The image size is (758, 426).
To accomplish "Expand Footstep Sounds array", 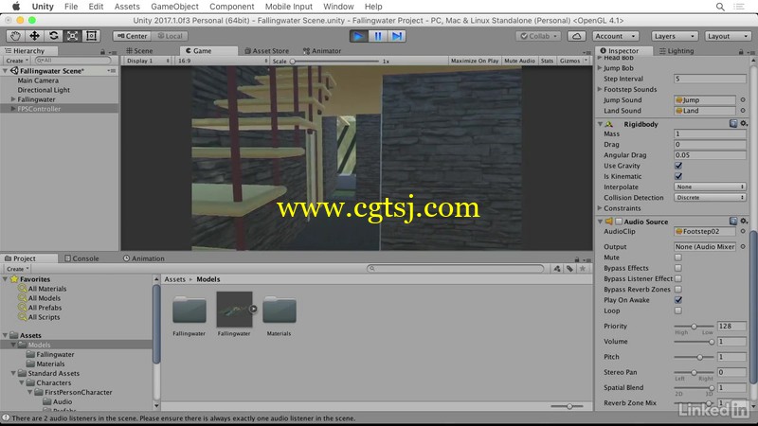I will point(600,89).
